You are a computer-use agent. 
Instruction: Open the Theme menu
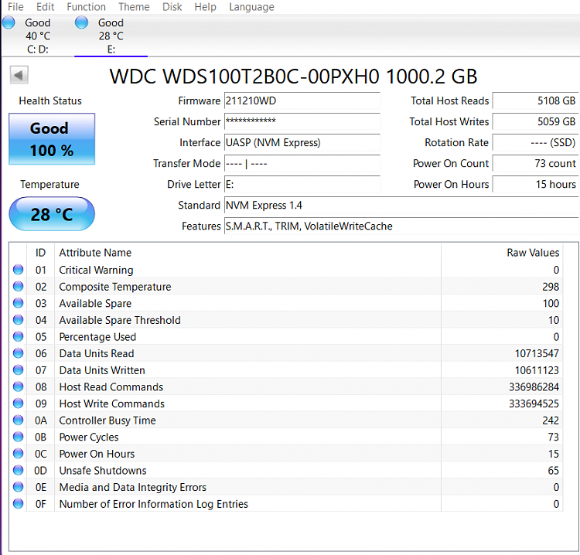[x=134, y=7]
